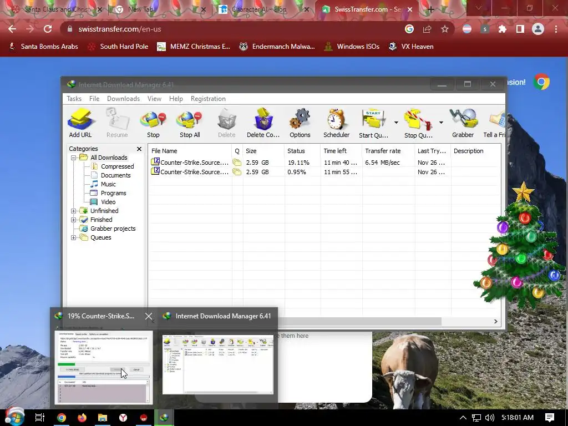Click Delete Completed toolbar icon

click(263, 123)
